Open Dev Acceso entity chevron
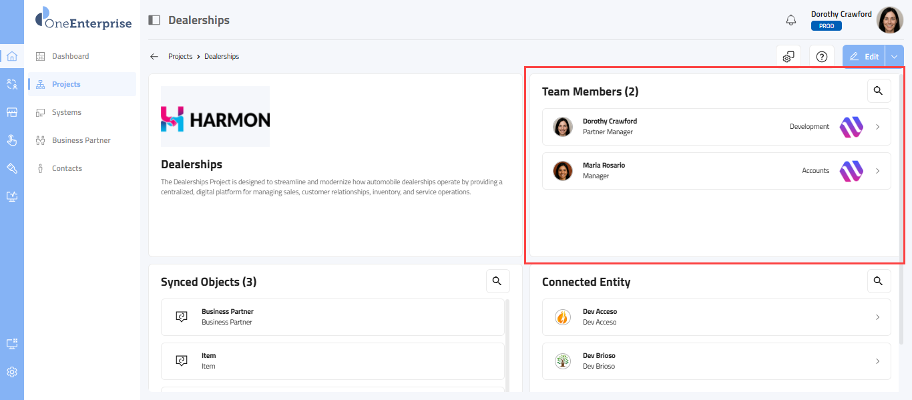Screen dimensions: 912x400 877,317
